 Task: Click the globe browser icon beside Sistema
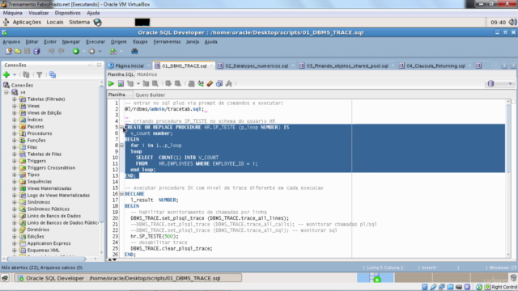pyautogui.click(x=97, y=22)
